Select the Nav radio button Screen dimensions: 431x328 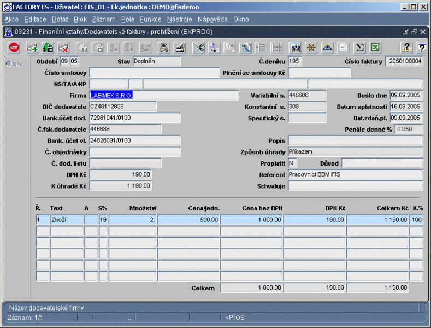pos(9,64)
